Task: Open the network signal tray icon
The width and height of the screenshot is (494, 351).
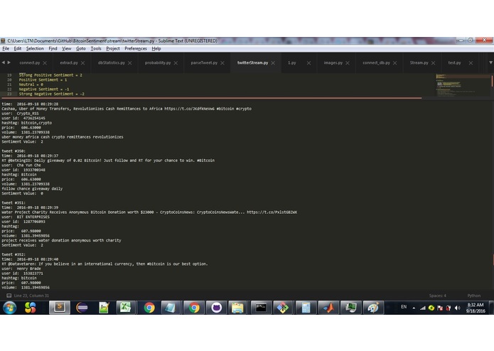Action: pyautogui.click(x=422, y=308)
